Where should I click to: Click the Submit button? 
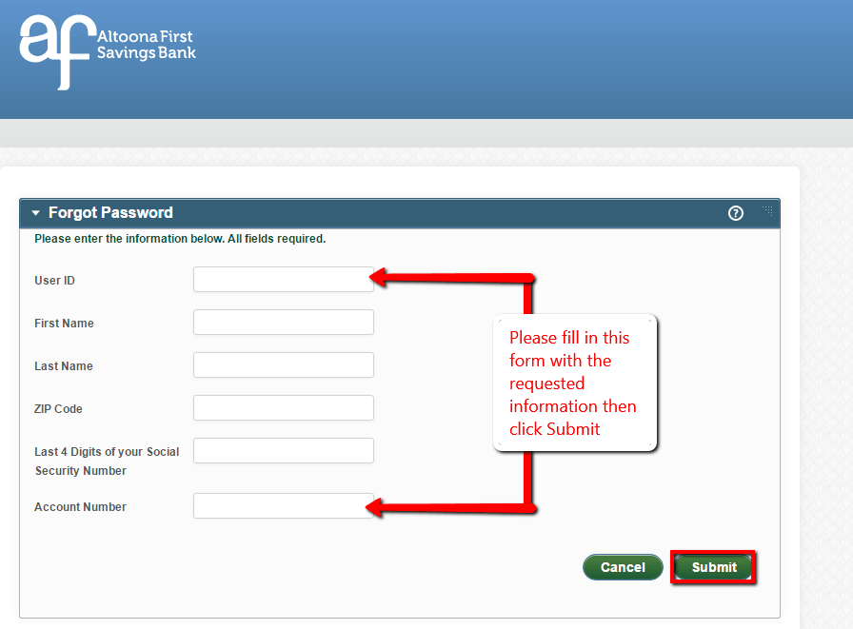[712, 567]
